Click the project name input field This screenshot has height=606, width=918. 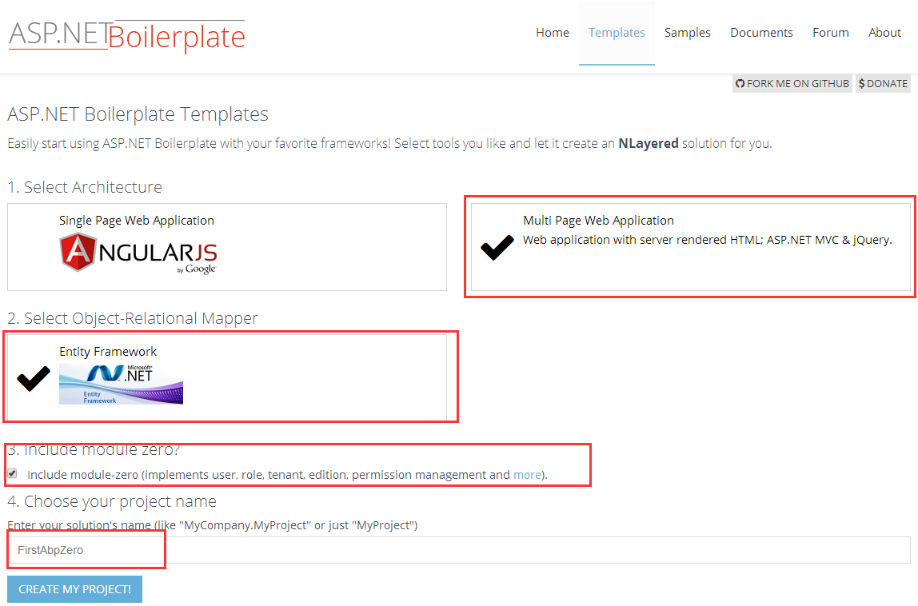coord(459,550)
